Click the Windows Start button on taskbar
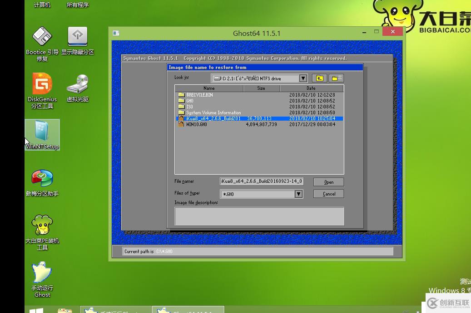 click(36, 310)
